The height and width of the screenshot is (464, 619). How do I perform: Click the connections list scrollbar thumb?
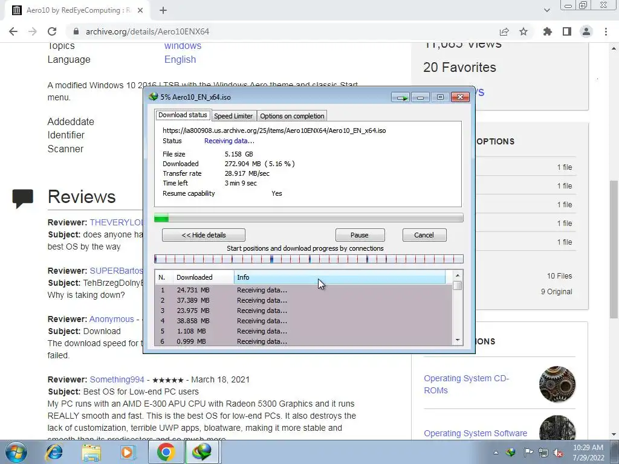click(x=458, y=286)
